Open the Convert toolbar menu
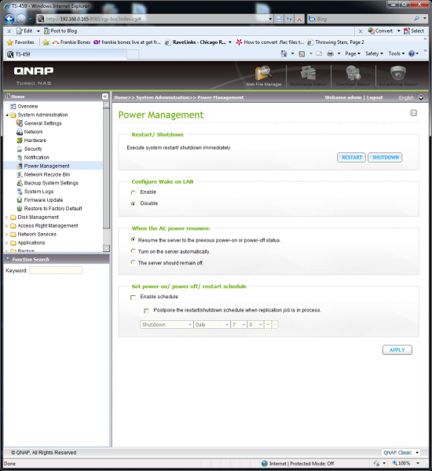Screen dimensions: 432x471 (x=384, y=31)
